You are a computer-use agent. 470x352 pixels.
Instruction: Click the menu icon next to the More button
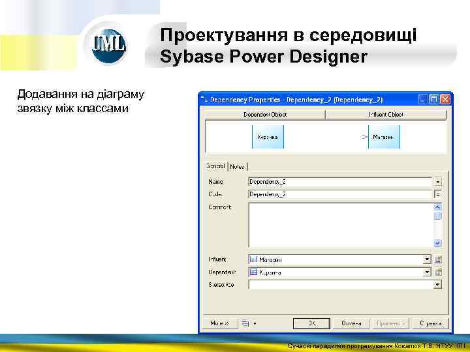coord(245,323)
